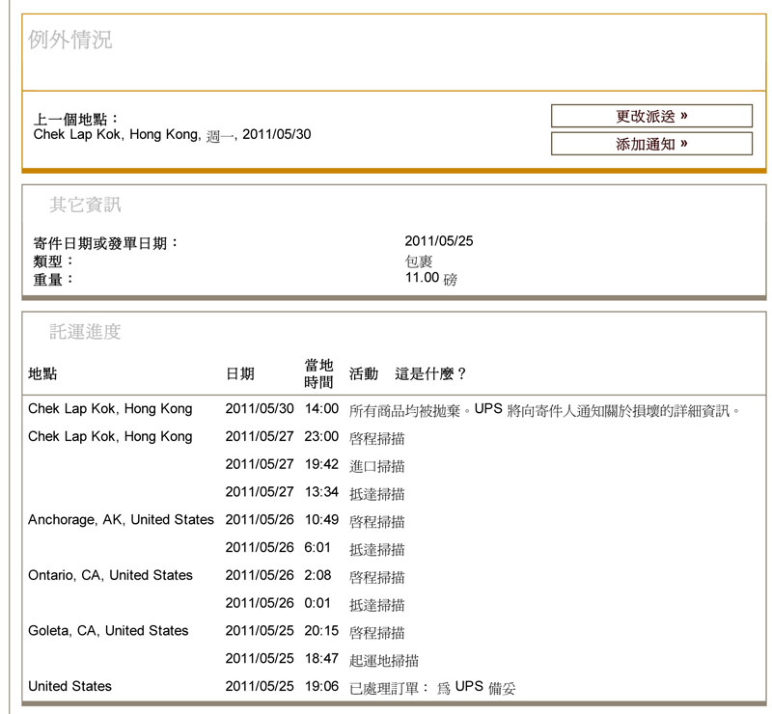Click the 活動 column header
The height and width of the screenshot is (714, 772).
(363, 373)
